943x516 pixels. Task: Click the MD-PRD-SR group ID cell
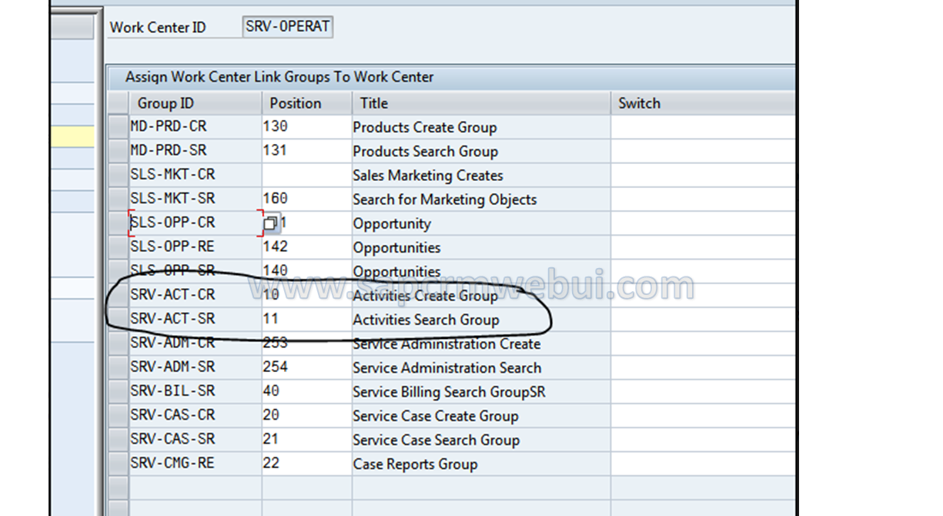(196, 151)
